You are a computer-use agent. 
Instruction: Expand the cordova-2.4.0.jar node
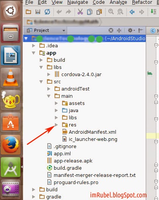pyautogui.click(x=49, y=74)
